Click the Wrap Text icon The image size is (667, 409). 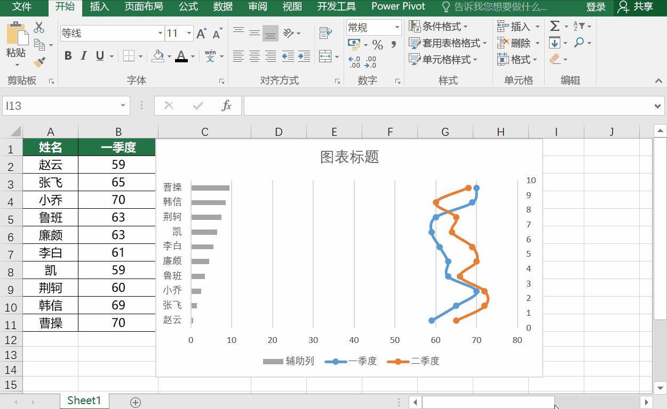point(325,34)
